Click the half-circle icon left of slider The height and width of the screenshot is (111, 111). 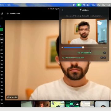point(62,47)
